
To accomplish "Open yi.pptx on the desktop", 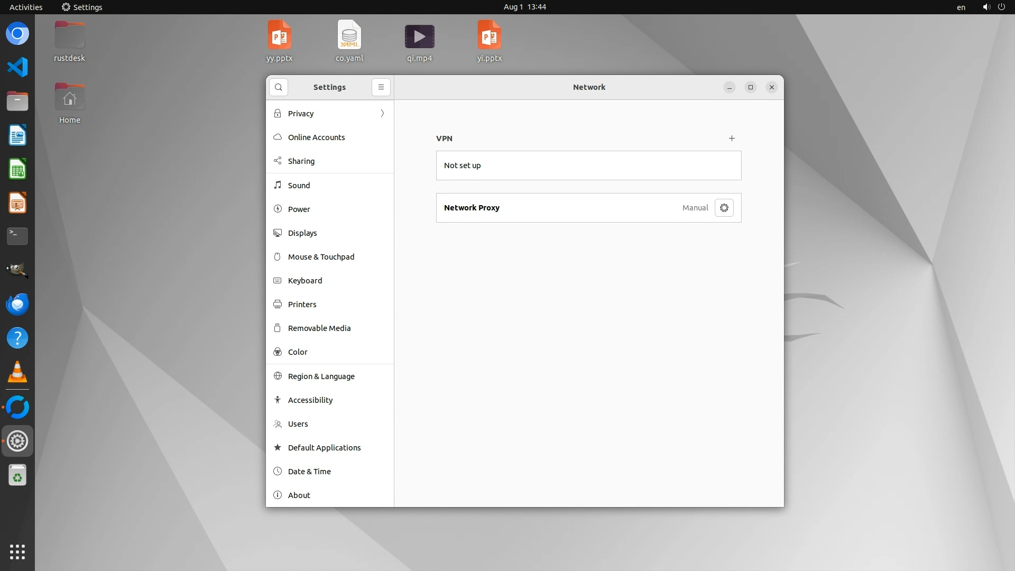I will click(489, 36).
